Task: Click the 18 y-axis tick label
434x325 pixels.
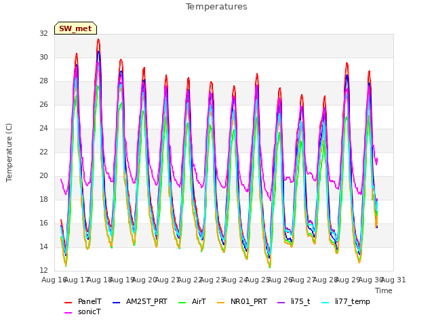Action: tap(43, 200)
